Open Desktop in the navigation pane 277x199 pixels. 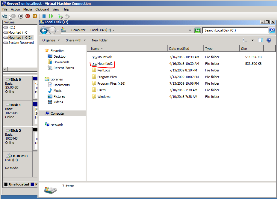pyautogui.click(x=59, y=56)
